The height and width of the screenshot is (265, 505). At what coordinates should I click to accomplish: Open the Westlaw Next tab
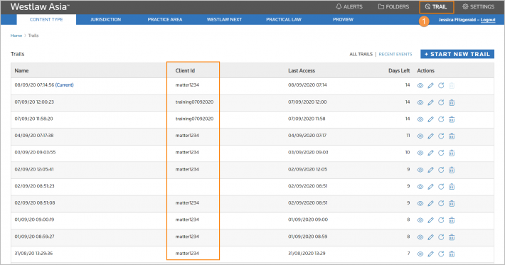point(224,20)
